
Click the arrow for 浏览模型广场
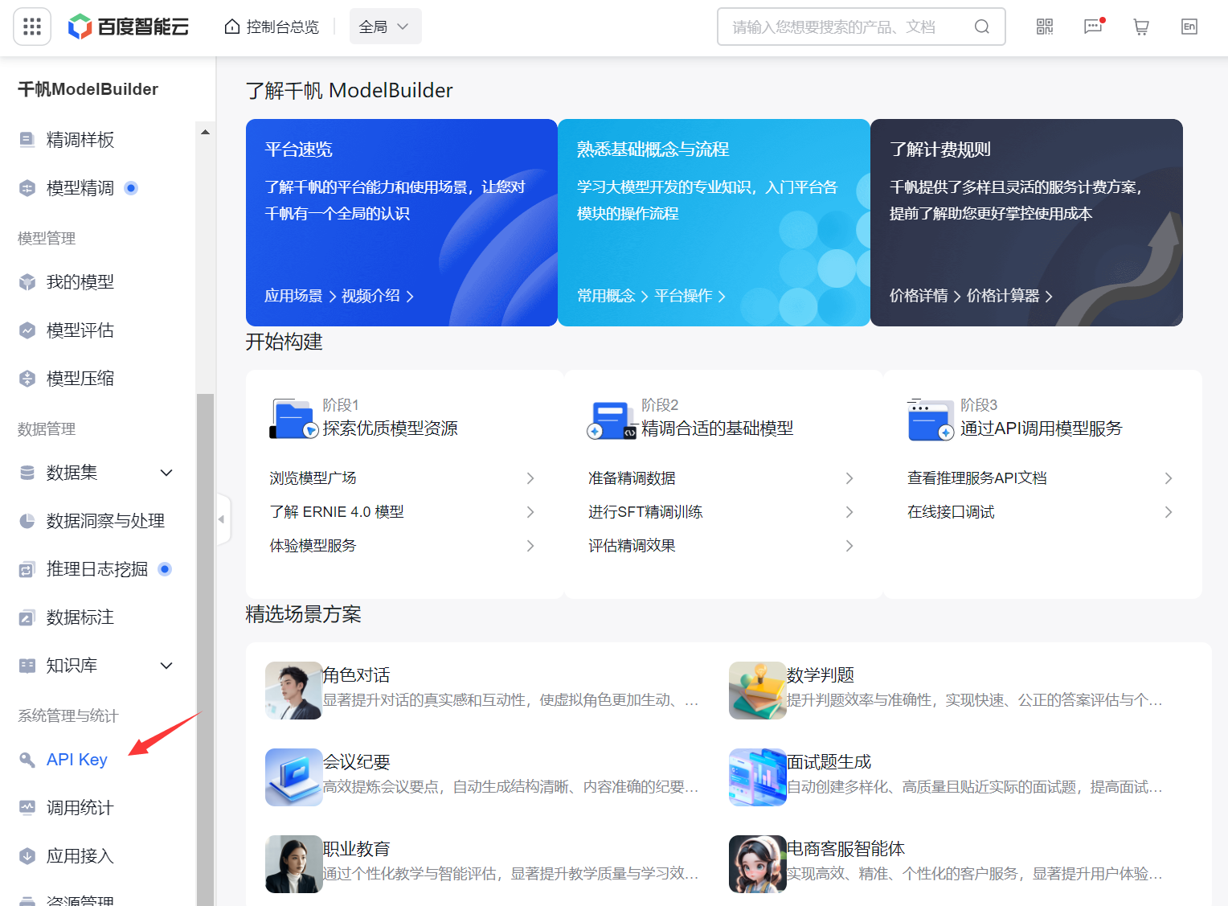point(530,478)
